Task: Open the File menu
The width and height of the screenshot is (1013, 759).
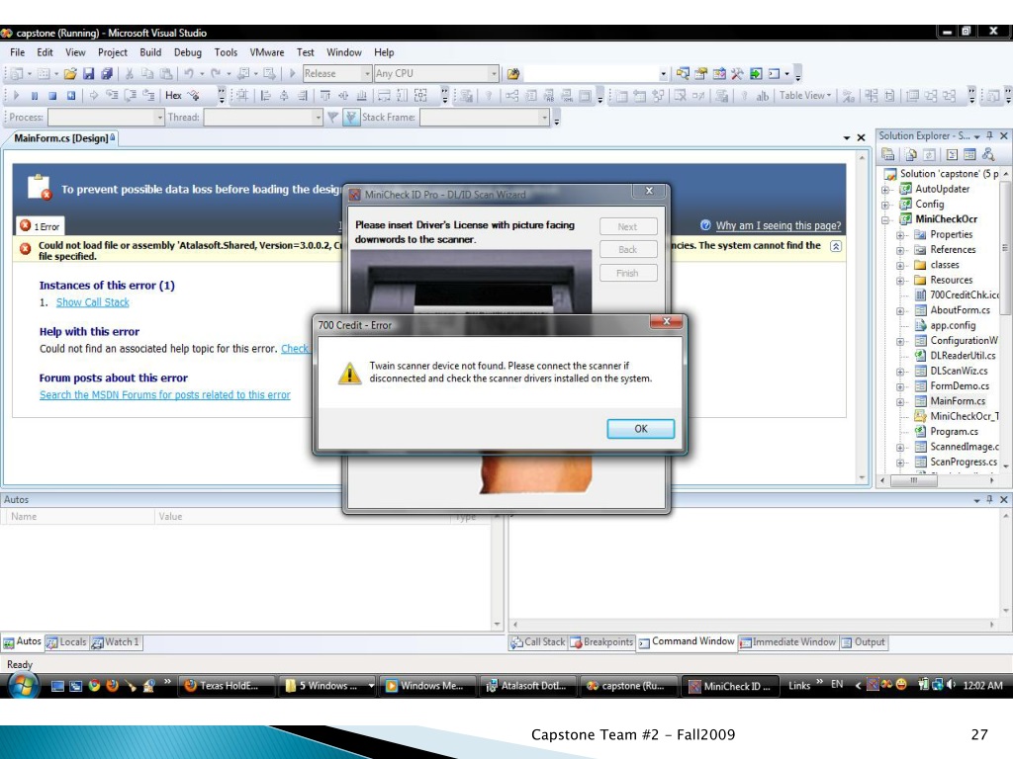Action: [18, 52]
